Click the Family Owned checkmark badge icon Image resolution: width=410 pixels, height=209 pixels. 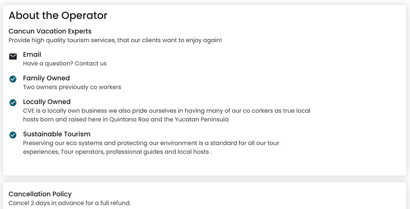pos(13,79)
